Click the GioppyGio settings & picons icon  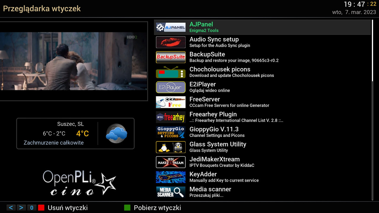[171, 132]
